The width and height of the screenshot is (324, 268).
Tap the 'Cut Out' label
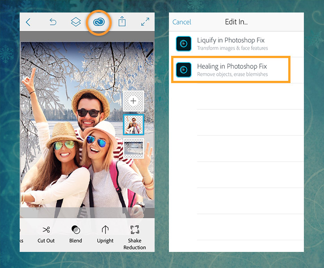(x=46, y=241)
